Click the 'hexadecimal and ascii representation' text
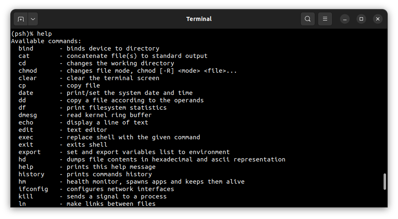Image resolution: width=398 pixels, height=219 pixels. 218,159
